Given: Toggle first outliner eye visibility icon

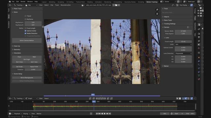Looking at the screenshot, I should pyautogui.click(x=198, y=11).
